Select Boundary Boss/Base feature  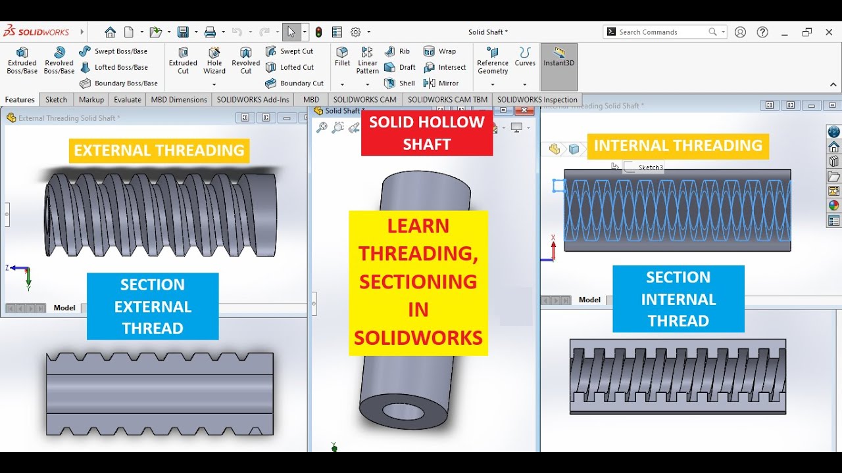click(x=118, y=83)
